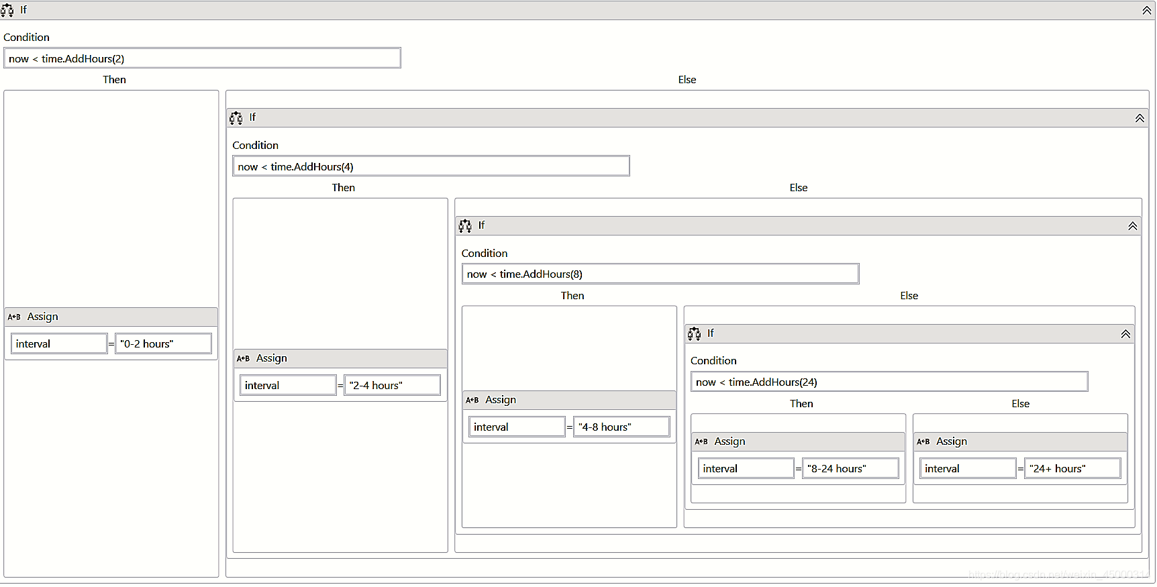
Task: Click Then label of outermost If
Action: coord(114,80)
